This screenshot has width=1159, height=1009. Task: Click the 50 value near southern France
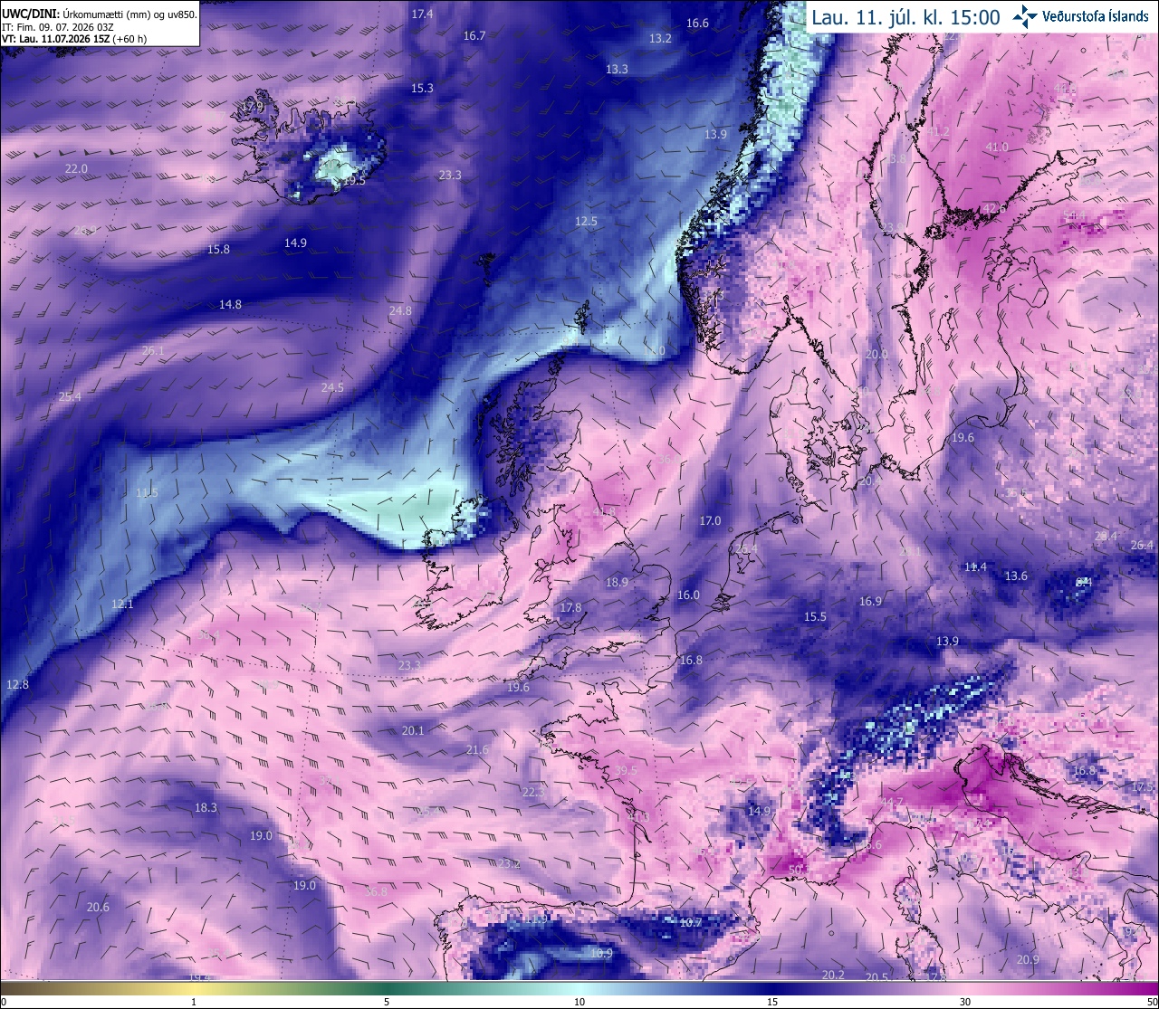[x=797, y=871]
